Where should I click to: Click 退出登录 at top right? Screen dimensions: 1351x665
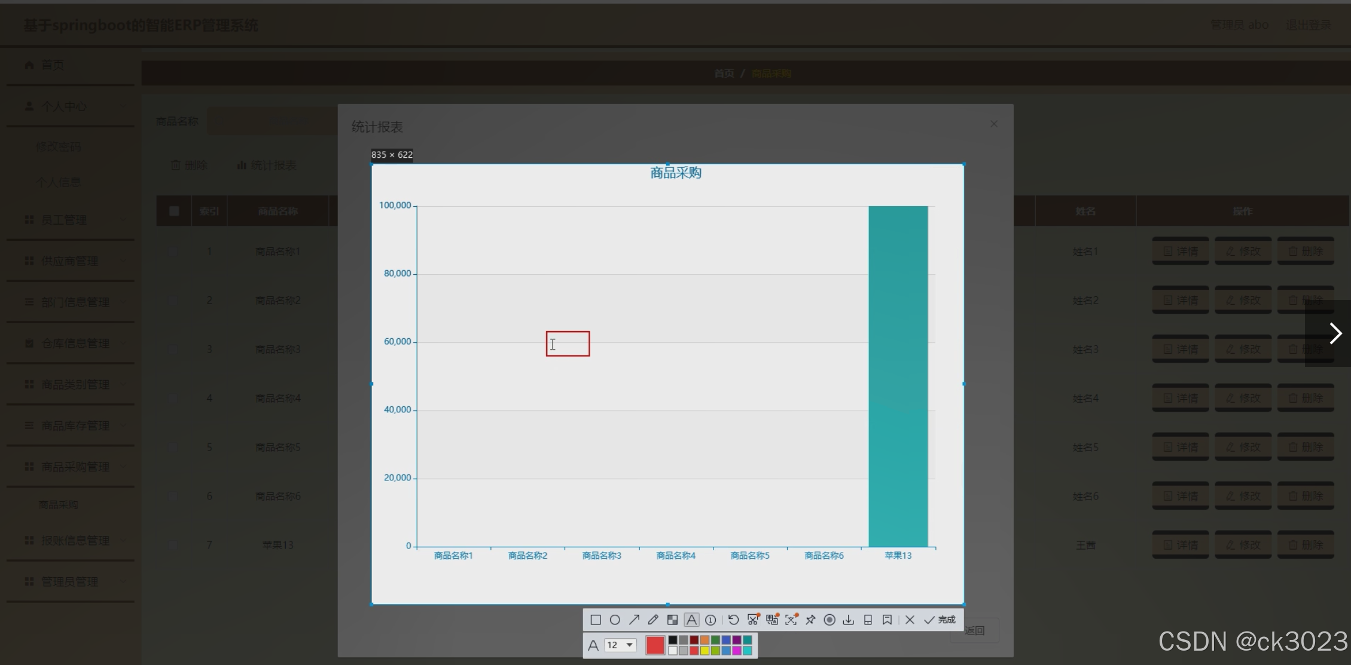(x=1309, y=24)
